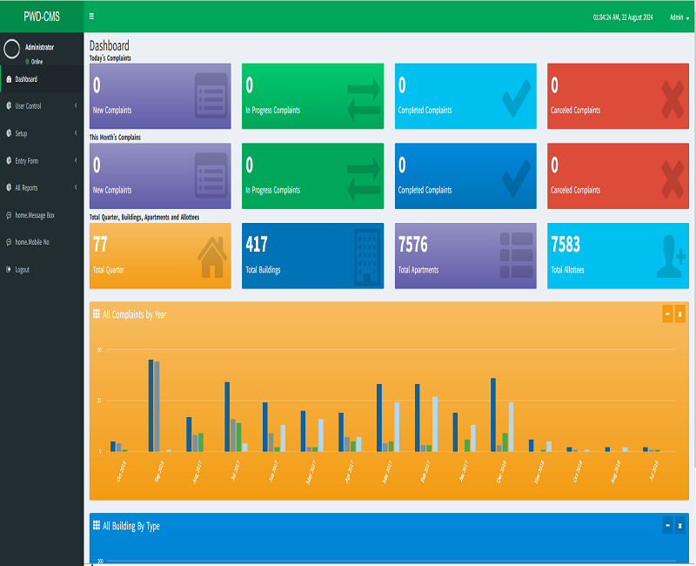This screenshot has height=566, width=696.
Task: Close the All Complaints by Year panel
Action: (x=679, y=314)
